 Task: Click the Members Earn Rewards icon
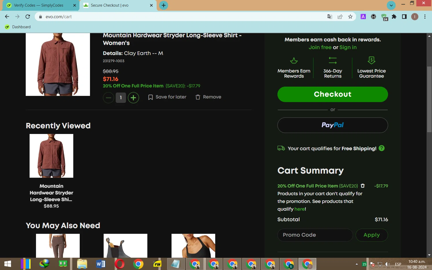point(294,61)
